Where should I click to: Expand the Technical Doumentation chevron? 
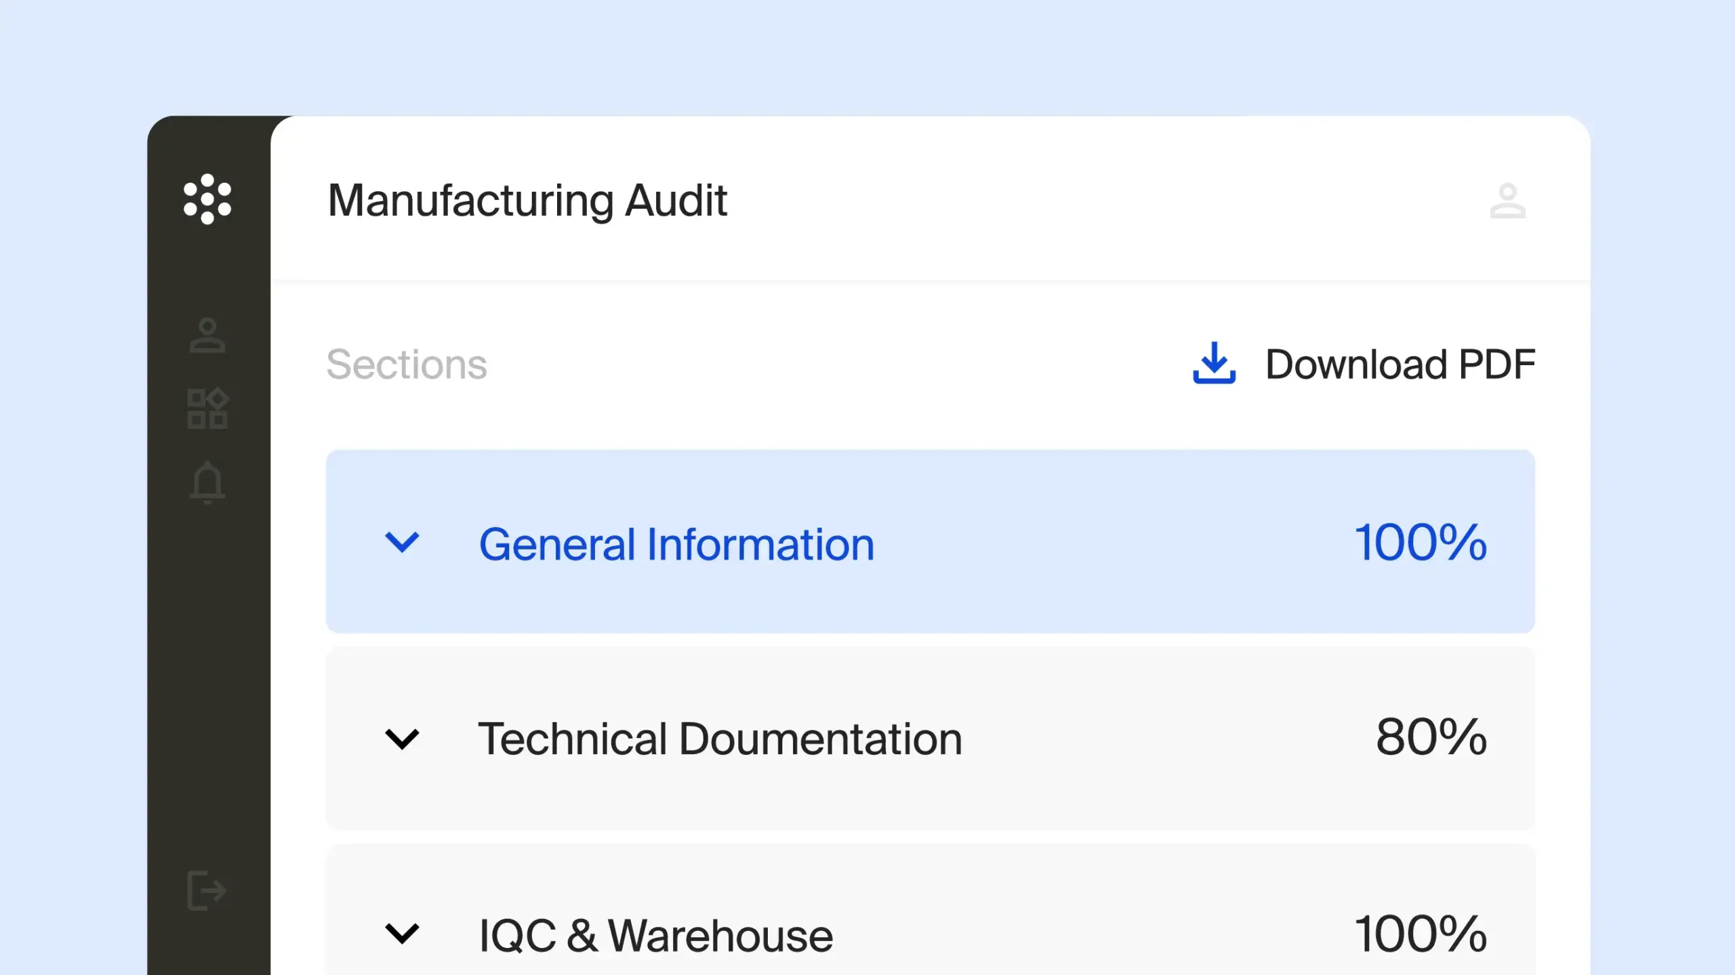click(402, 739)
